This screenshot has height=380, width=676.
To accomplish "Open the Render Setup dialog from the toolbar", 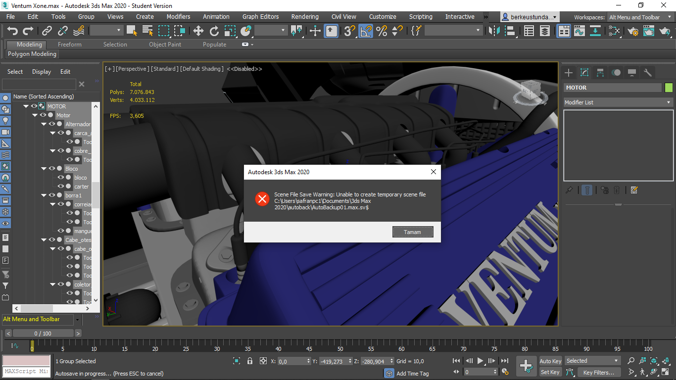I will click(633, 31).
